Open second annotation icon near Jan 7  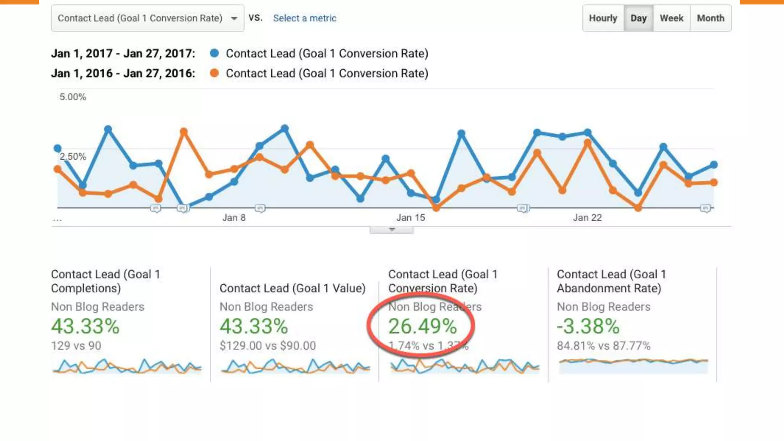183,208
